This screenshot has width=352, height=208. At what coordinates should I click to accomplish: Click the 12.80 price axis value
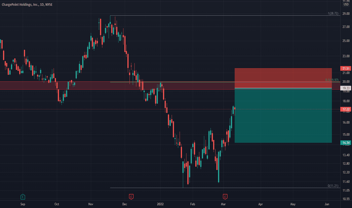click(346, 163)
